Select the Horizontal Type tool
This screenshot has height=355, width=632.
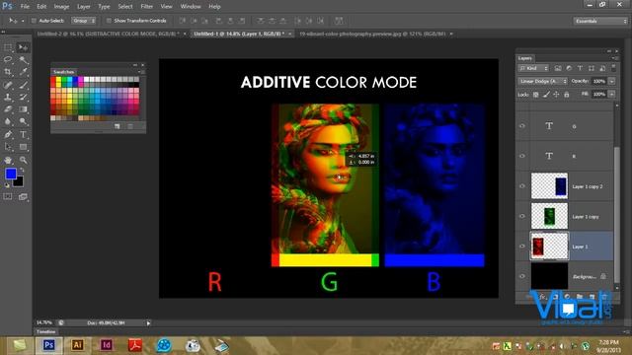click(x=23, y=134)
